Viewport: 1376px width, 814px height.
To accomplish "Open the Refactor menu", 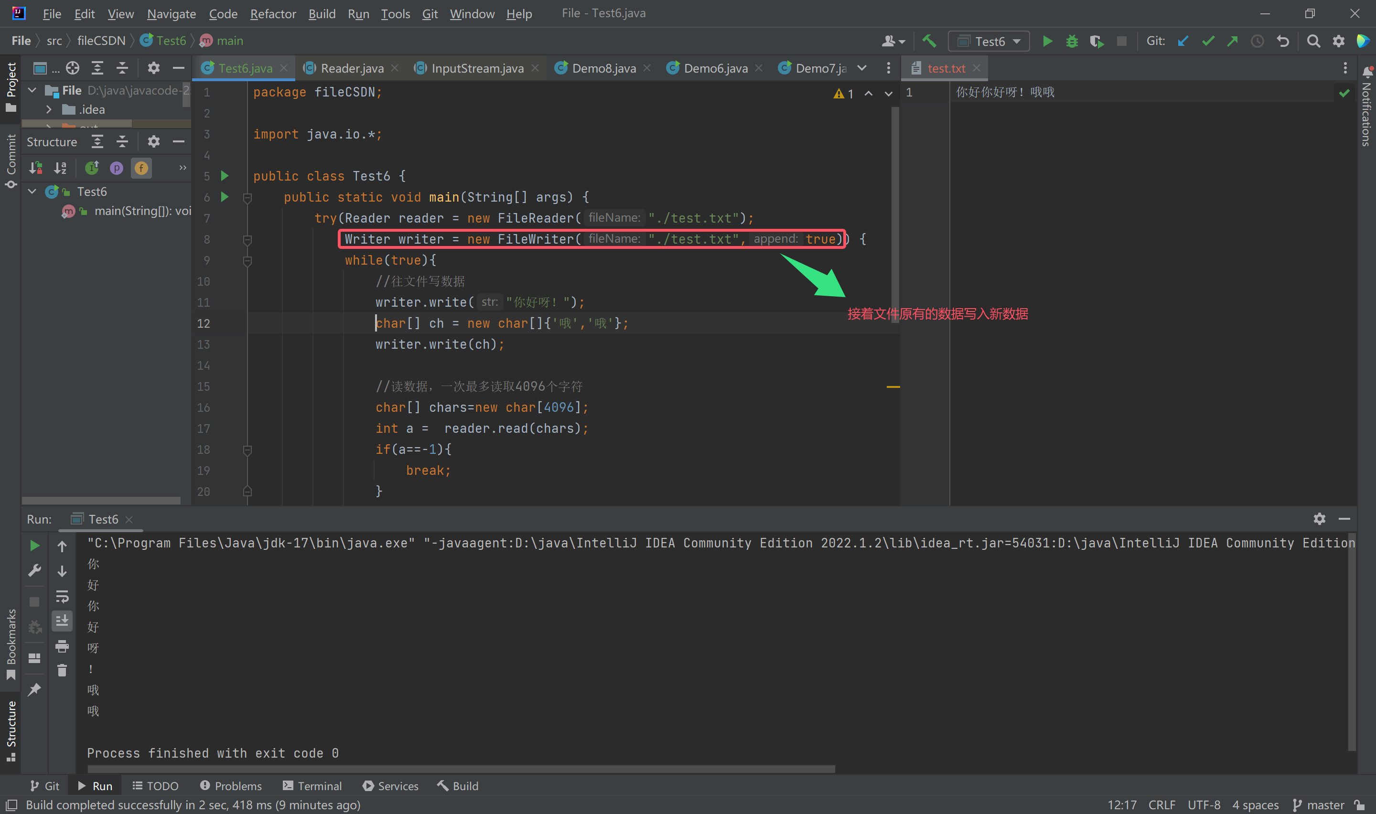I will [x=272, y=14].
